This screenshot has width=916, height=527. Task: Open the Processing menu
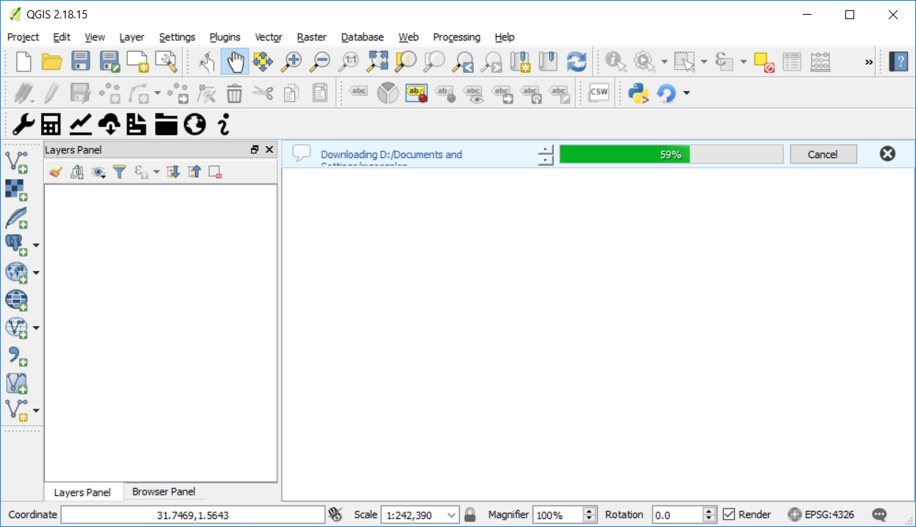tap(456, 37)
